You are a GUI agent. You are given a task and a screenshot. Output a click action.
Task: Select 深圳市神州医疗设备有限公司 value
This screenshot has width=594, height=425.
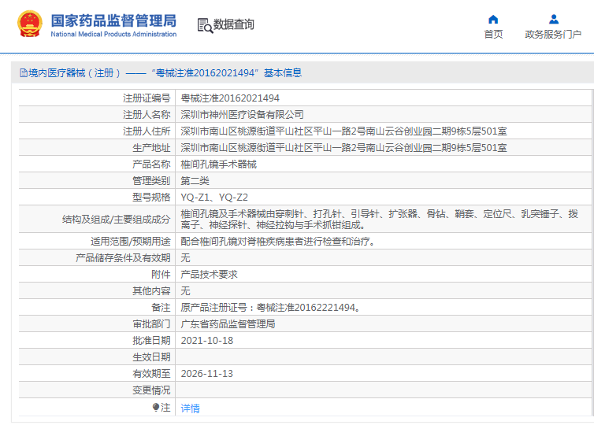pyautogui.click(x=242, y=115)
